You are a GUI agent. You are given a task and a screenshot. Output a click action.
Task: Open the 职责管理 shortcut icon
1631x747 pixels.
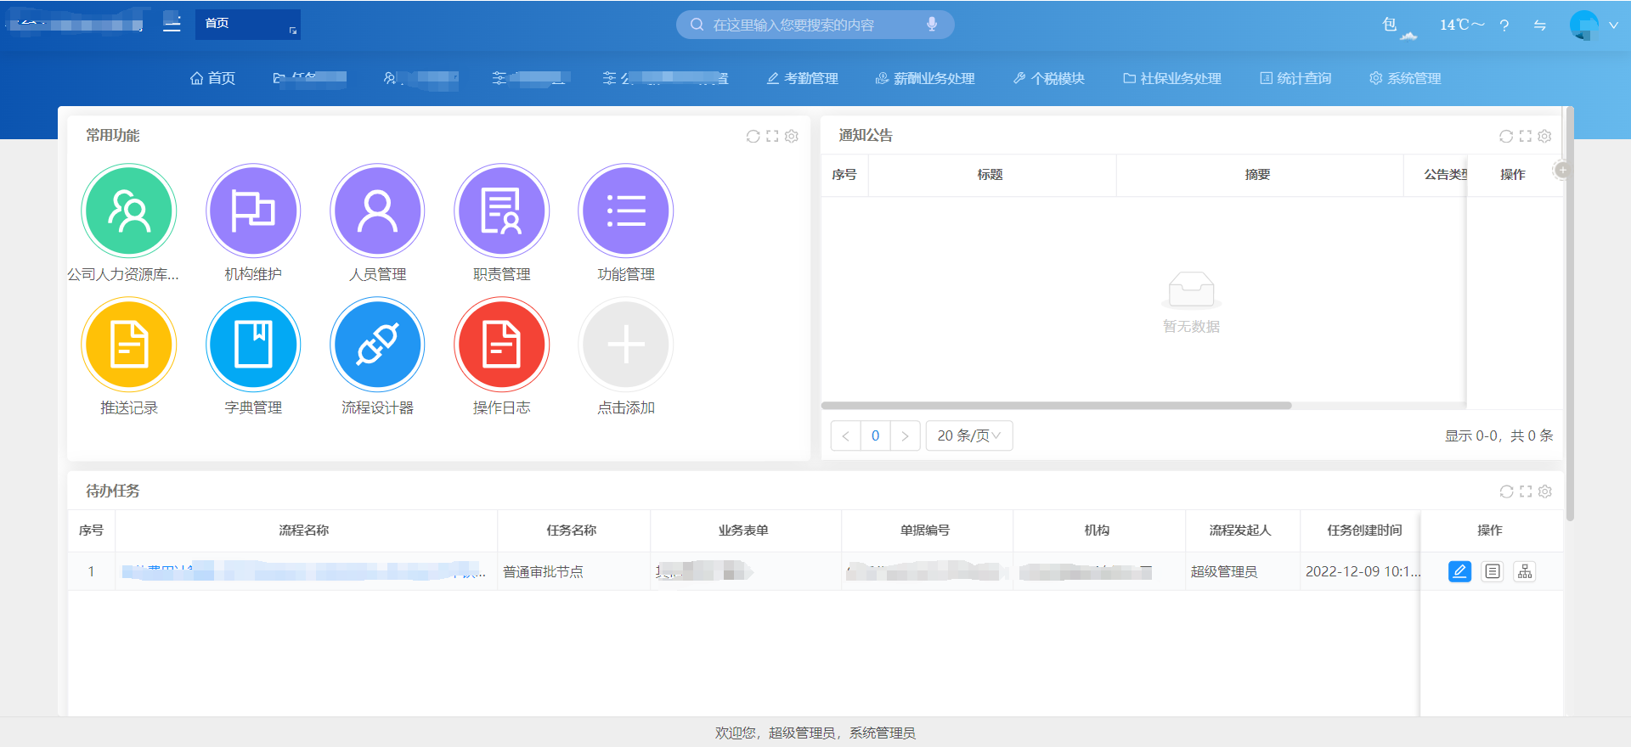[x=501, y=211]
